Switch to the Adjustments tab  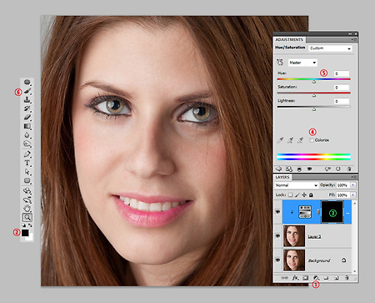(289, 40)
